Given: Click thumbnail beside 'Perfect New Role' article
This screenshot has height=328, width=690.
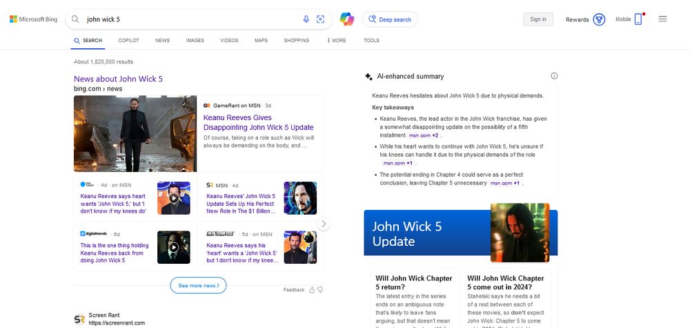Looking at the screenshot, I should [300, 198].
